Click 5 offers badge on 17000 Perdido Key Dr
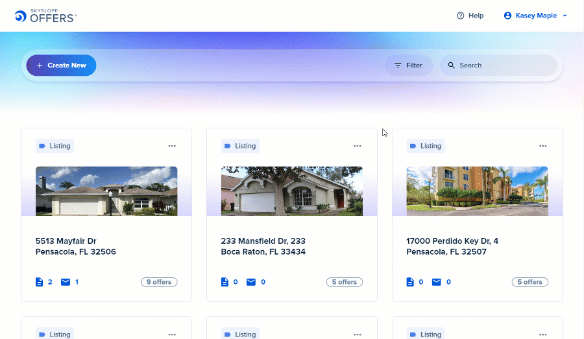 pos(530,282)
